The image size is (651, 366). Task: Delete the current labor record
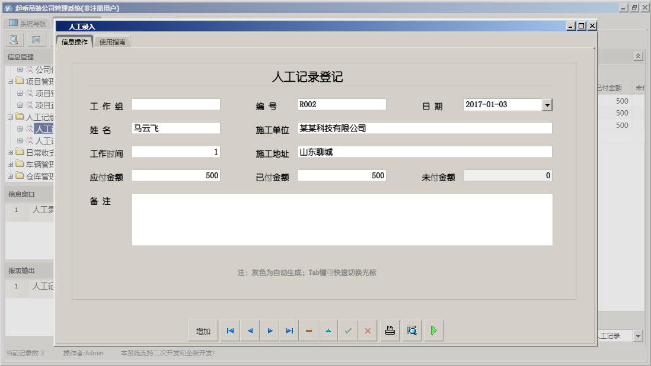click(308, 330)
